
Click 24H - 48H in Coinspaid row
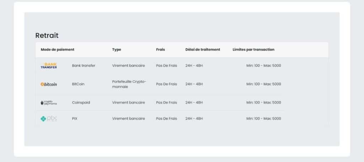click(x=194, y=103)
